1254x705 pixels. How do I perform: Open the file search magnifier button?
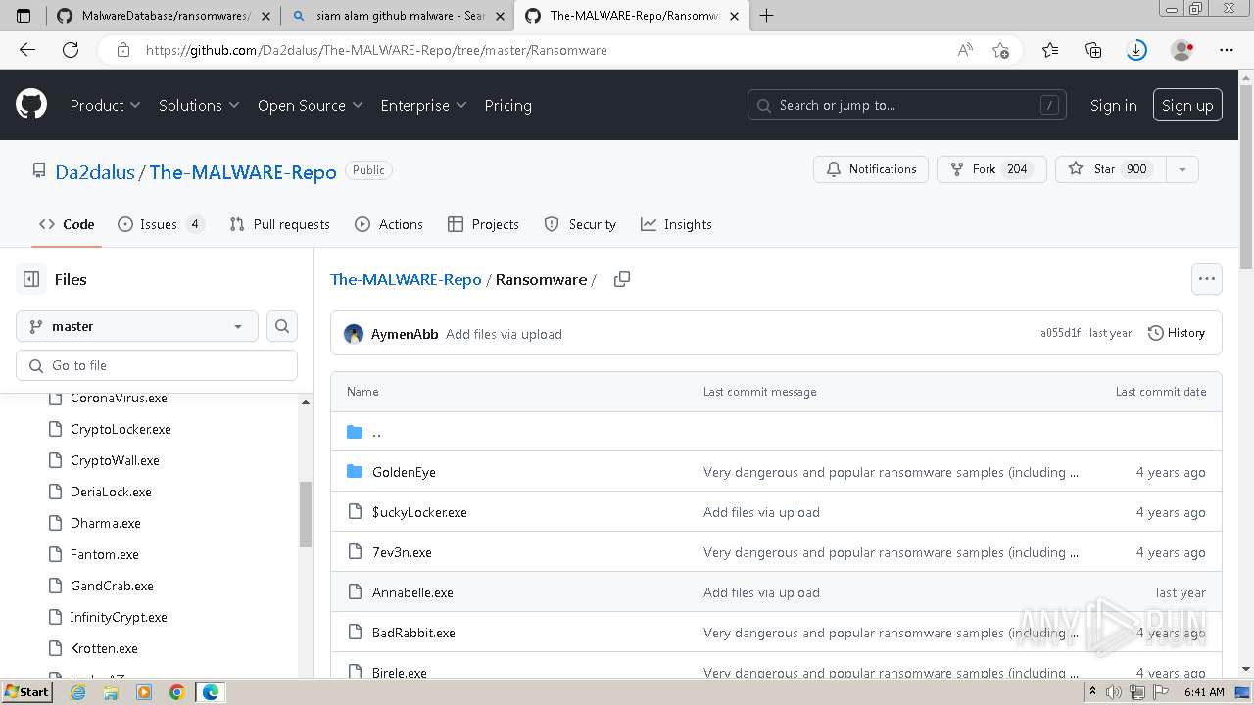pos(282,326)
